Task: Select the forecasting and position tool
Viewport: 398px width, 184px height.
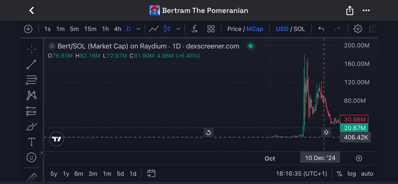Action: pyautogui.click(x=31, y=111)
